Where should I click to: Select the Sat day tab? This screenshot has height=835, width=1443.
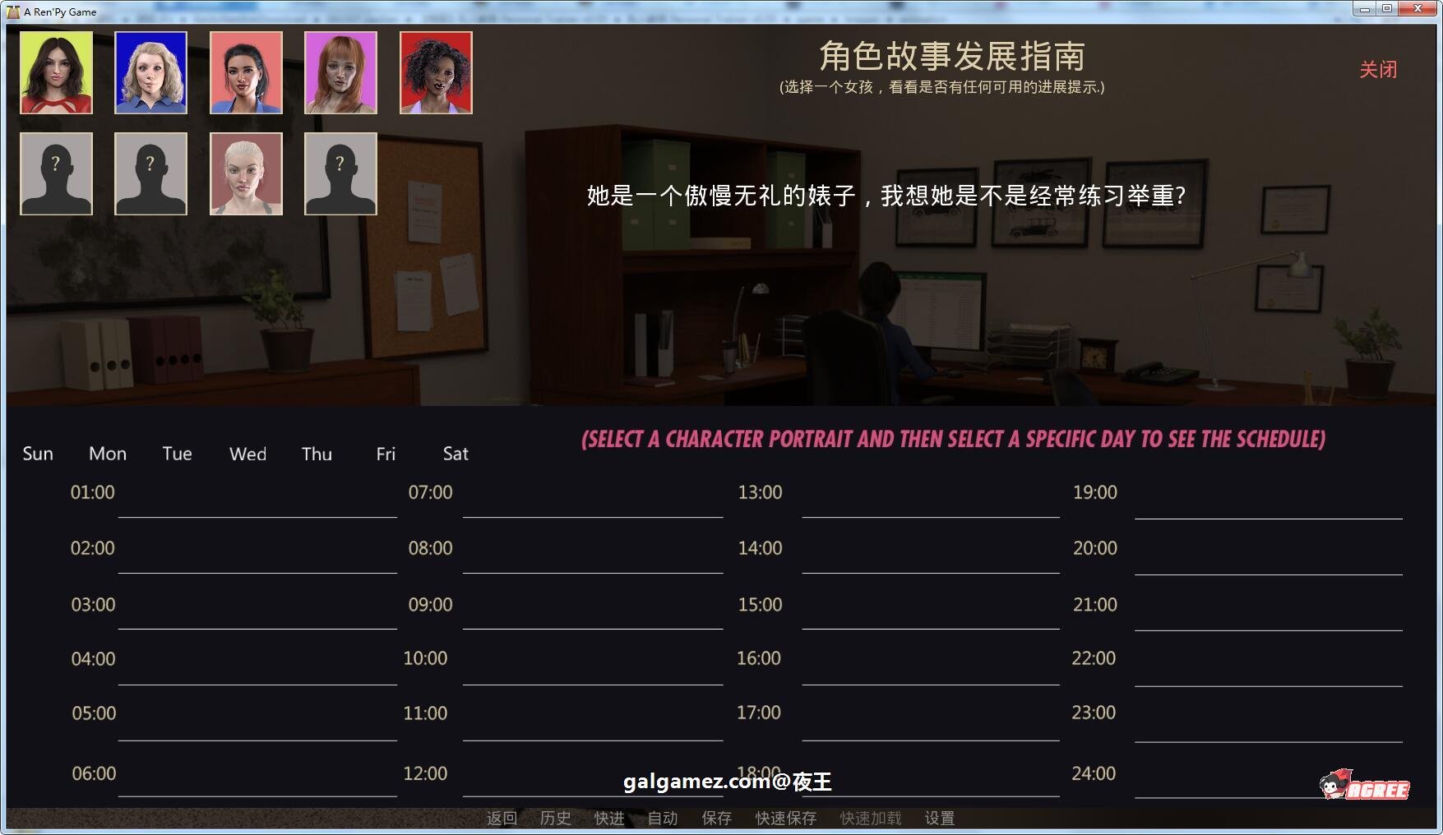point(455,453)
